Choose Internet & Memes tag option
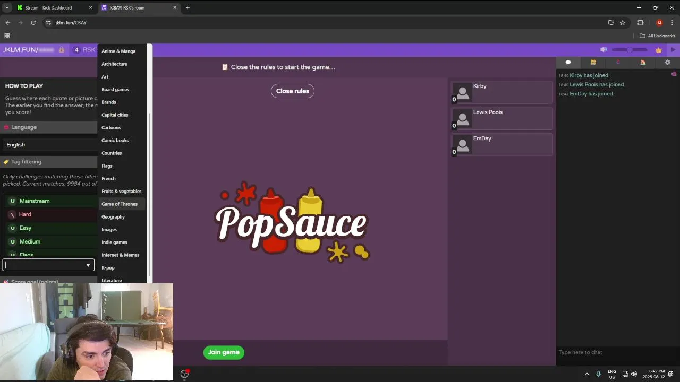680x382 pixels. [122, 255]
